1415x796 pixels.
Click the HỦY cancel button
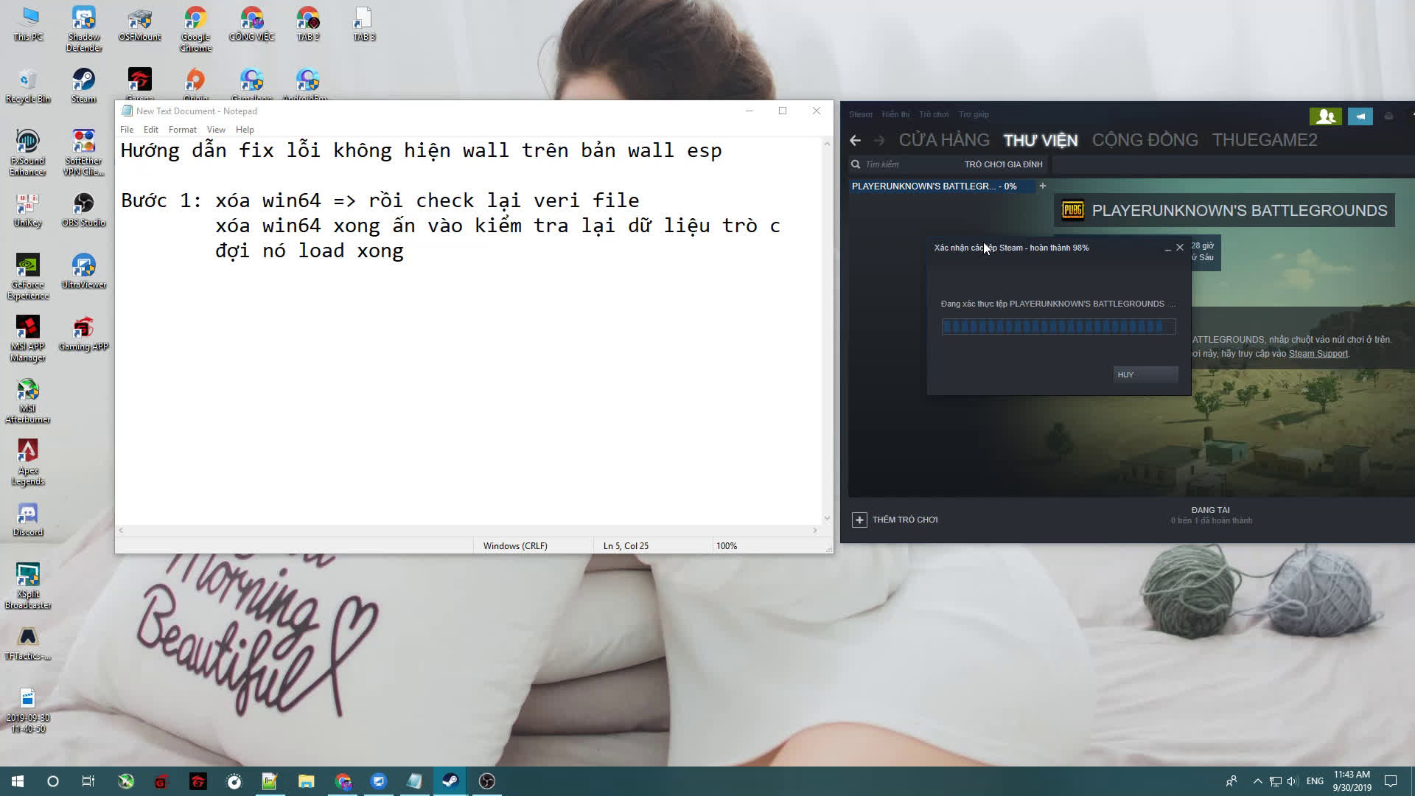point(1145,374)
